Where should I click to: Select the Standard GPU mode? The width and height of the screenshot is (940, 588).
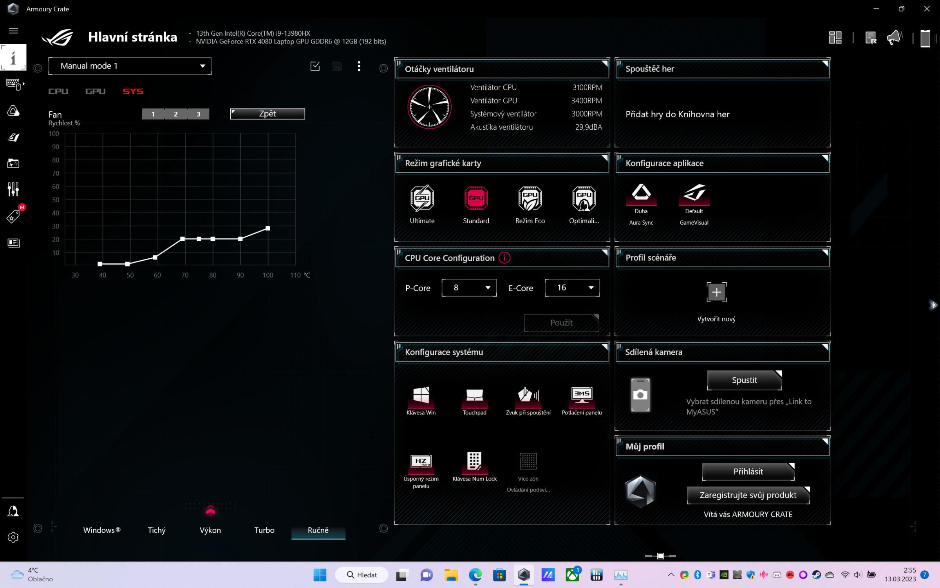click(x=476, y=204)
